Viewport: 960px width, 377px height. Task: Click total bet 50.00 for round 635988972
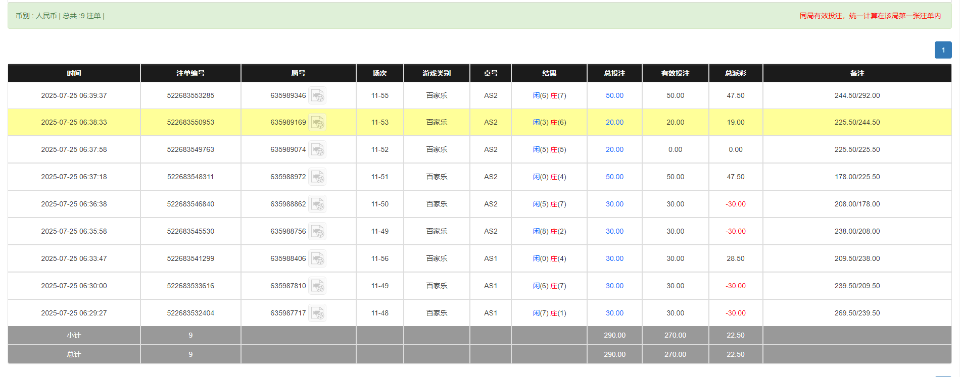(614, 177)
